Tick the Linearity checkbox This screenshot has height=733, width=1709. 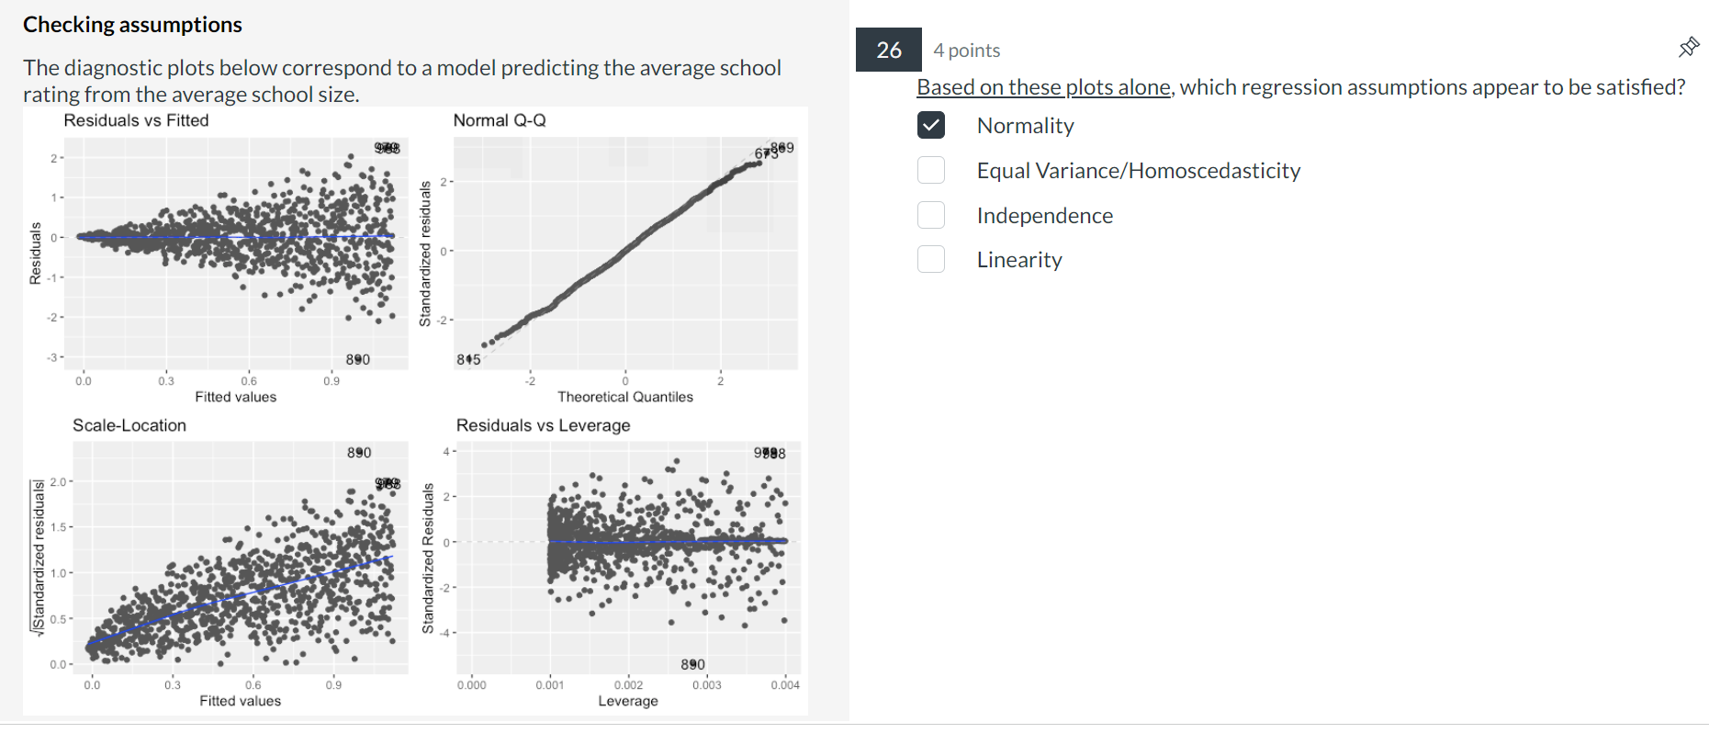coord(930,259)
